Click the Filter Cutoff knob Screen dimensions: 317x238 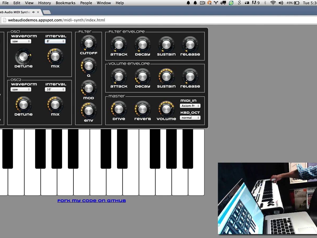click(88, 43)
